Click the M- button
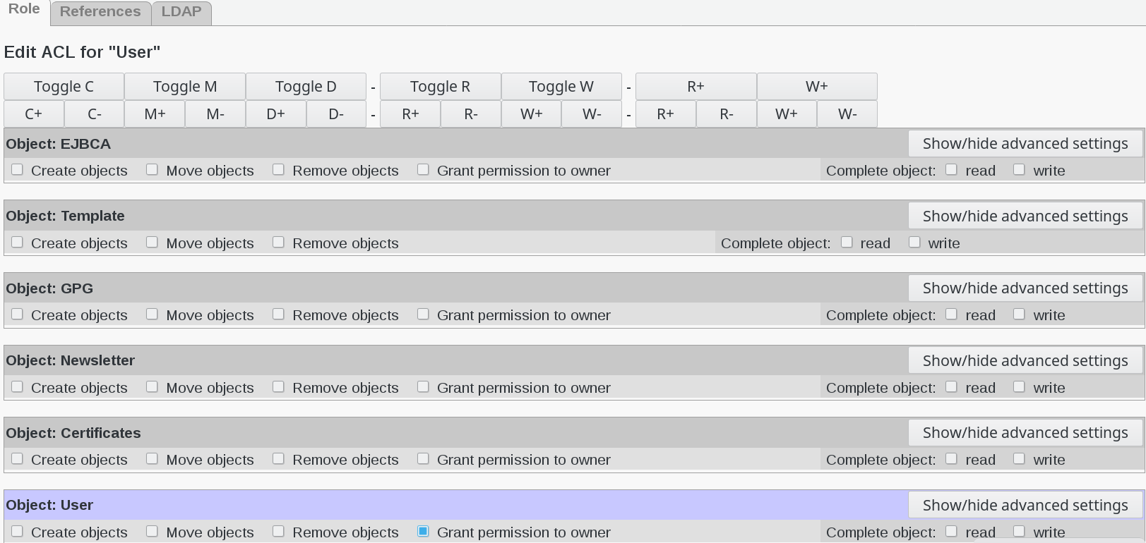The width and height of the screenshot is (1146, 543). (x=215, y=114)
